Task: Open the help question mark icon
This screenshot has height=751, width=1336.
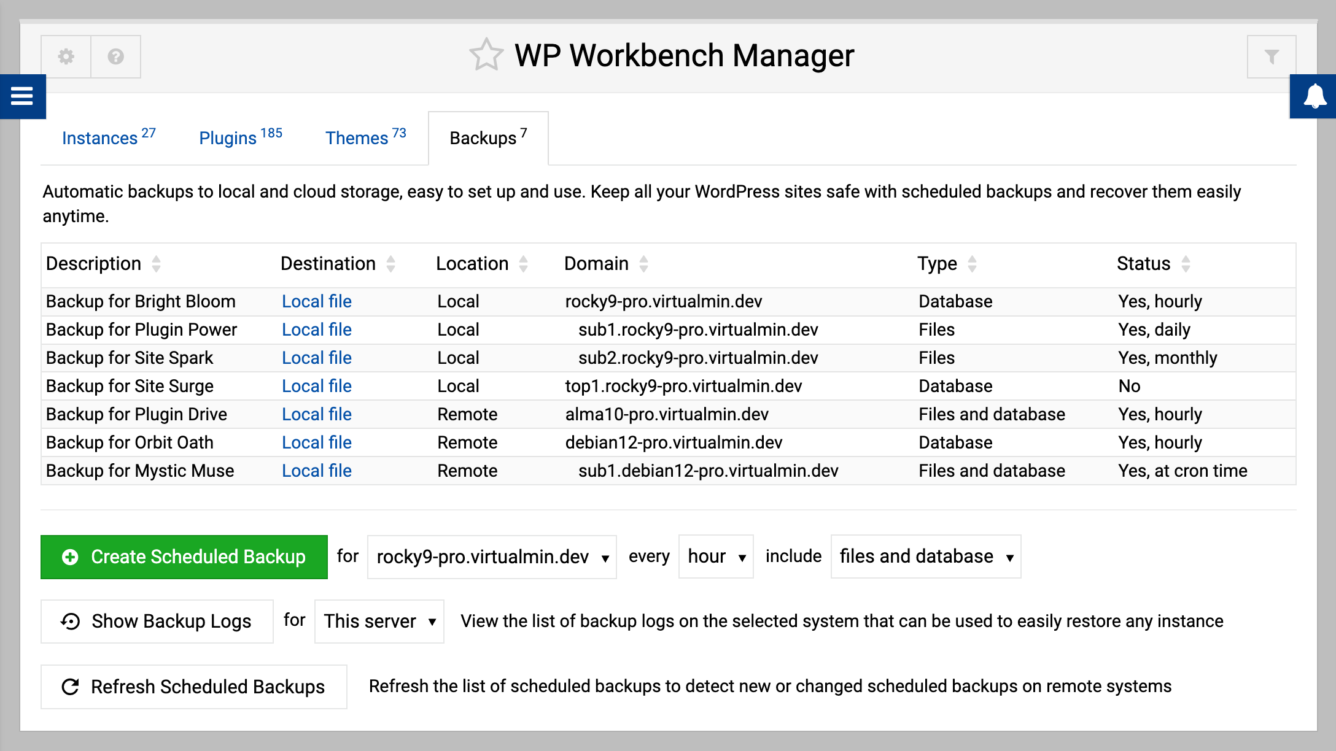Action: [x=116, y=56]
